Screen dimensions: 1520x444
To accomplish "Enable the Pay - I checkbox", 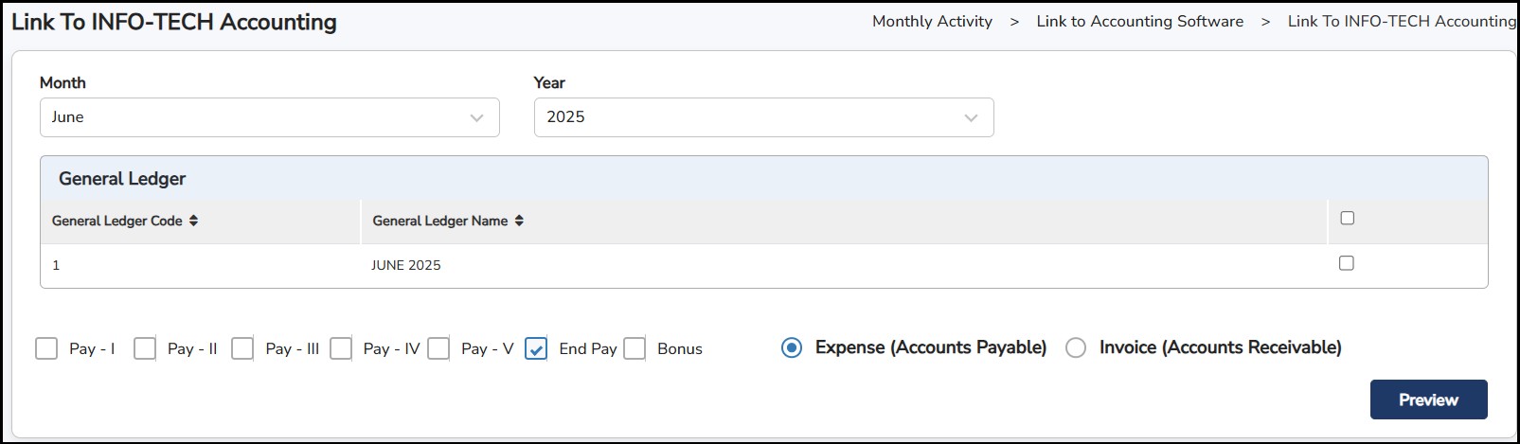I will point(46,348).
